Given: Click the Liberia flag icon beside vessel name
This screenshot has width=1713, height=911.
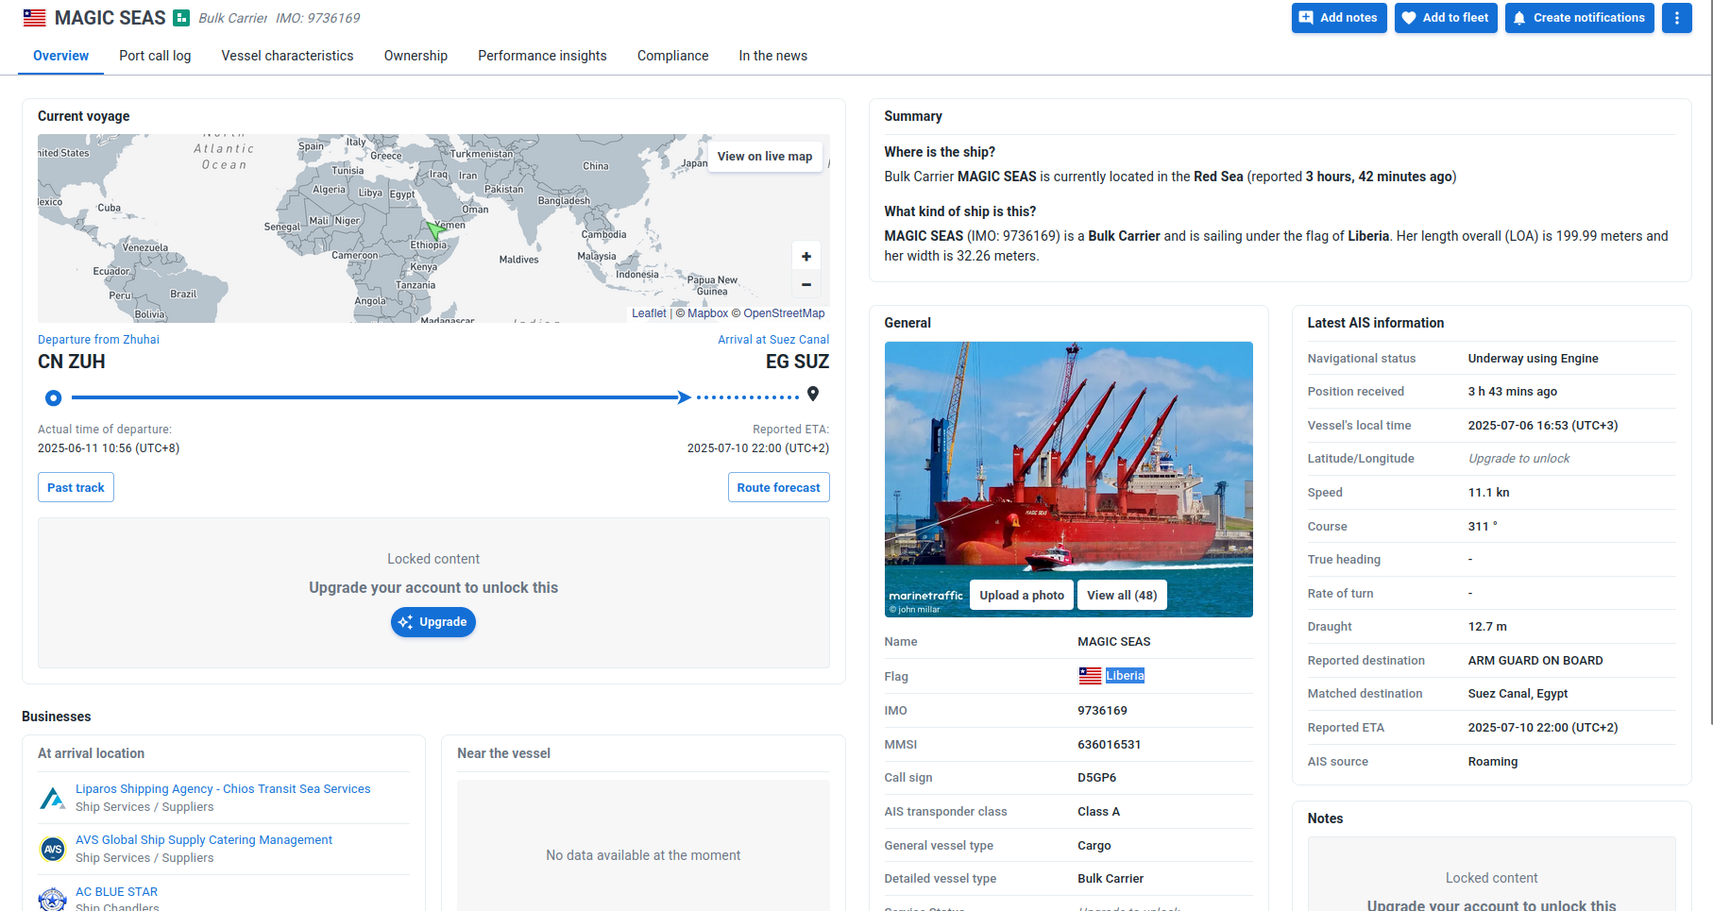Looking at the screenshot, I should pyautogui.click(x=35, y=18).
